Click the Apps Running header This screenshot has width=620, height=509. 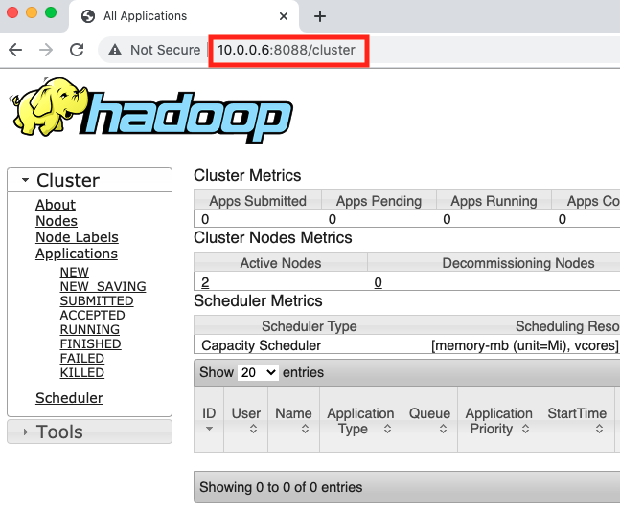pyautogui.click(x=494, y=201)
